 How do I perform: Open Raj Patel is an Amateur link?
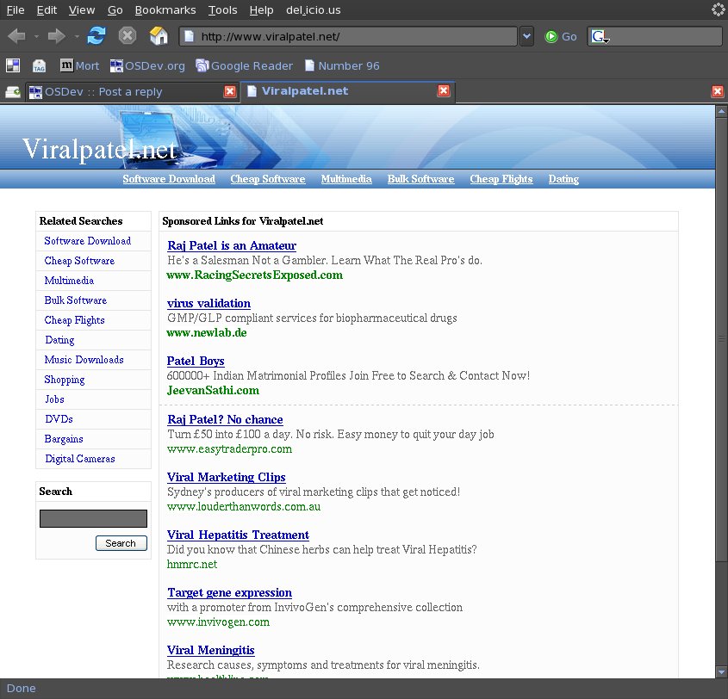(232, 246)
